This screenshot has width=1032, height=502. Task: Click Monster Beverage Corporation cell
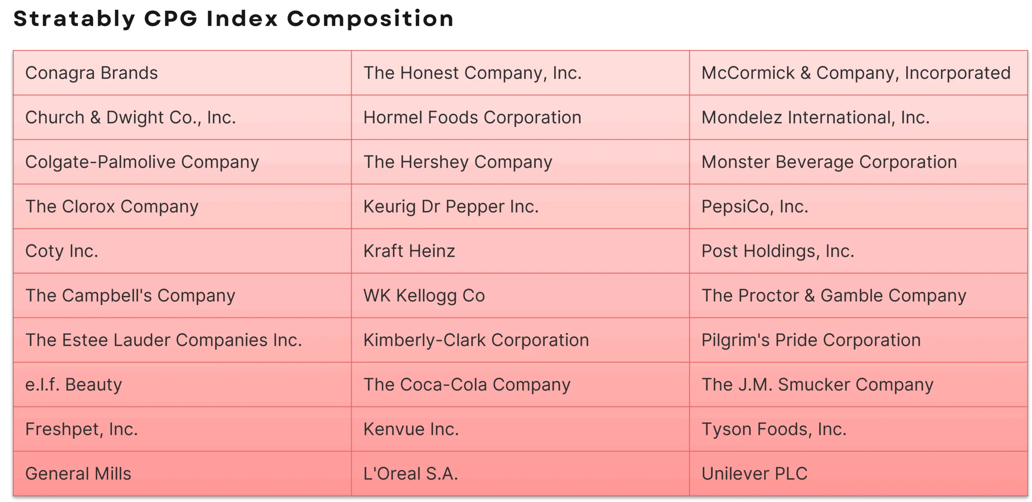click(829, 162)
